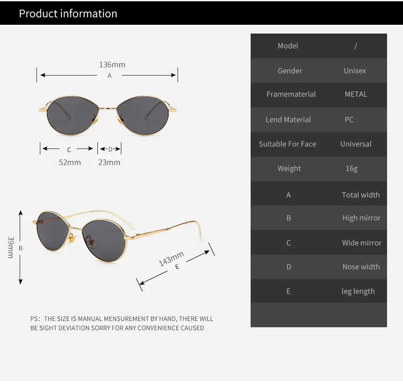403x391 pixels.
Task: Select the High mirror description cell
Action: 361,218
